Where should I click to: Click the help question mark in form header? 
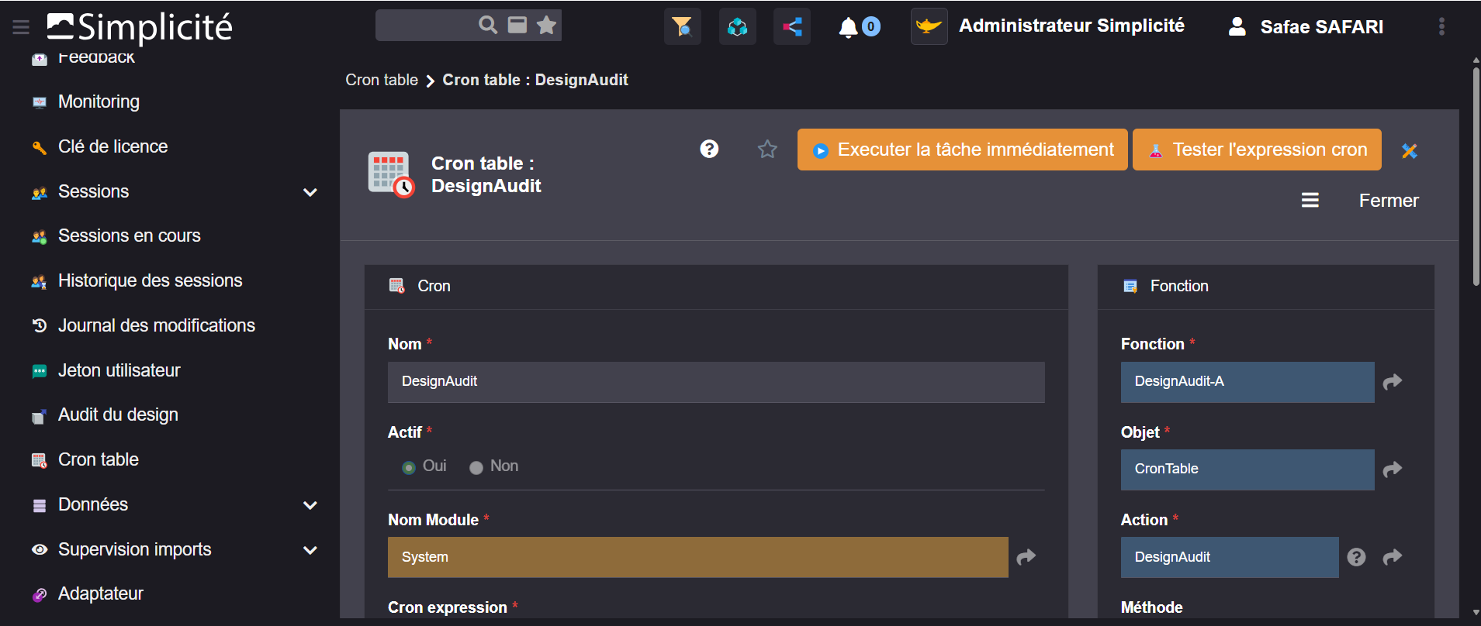pos(709,149)
